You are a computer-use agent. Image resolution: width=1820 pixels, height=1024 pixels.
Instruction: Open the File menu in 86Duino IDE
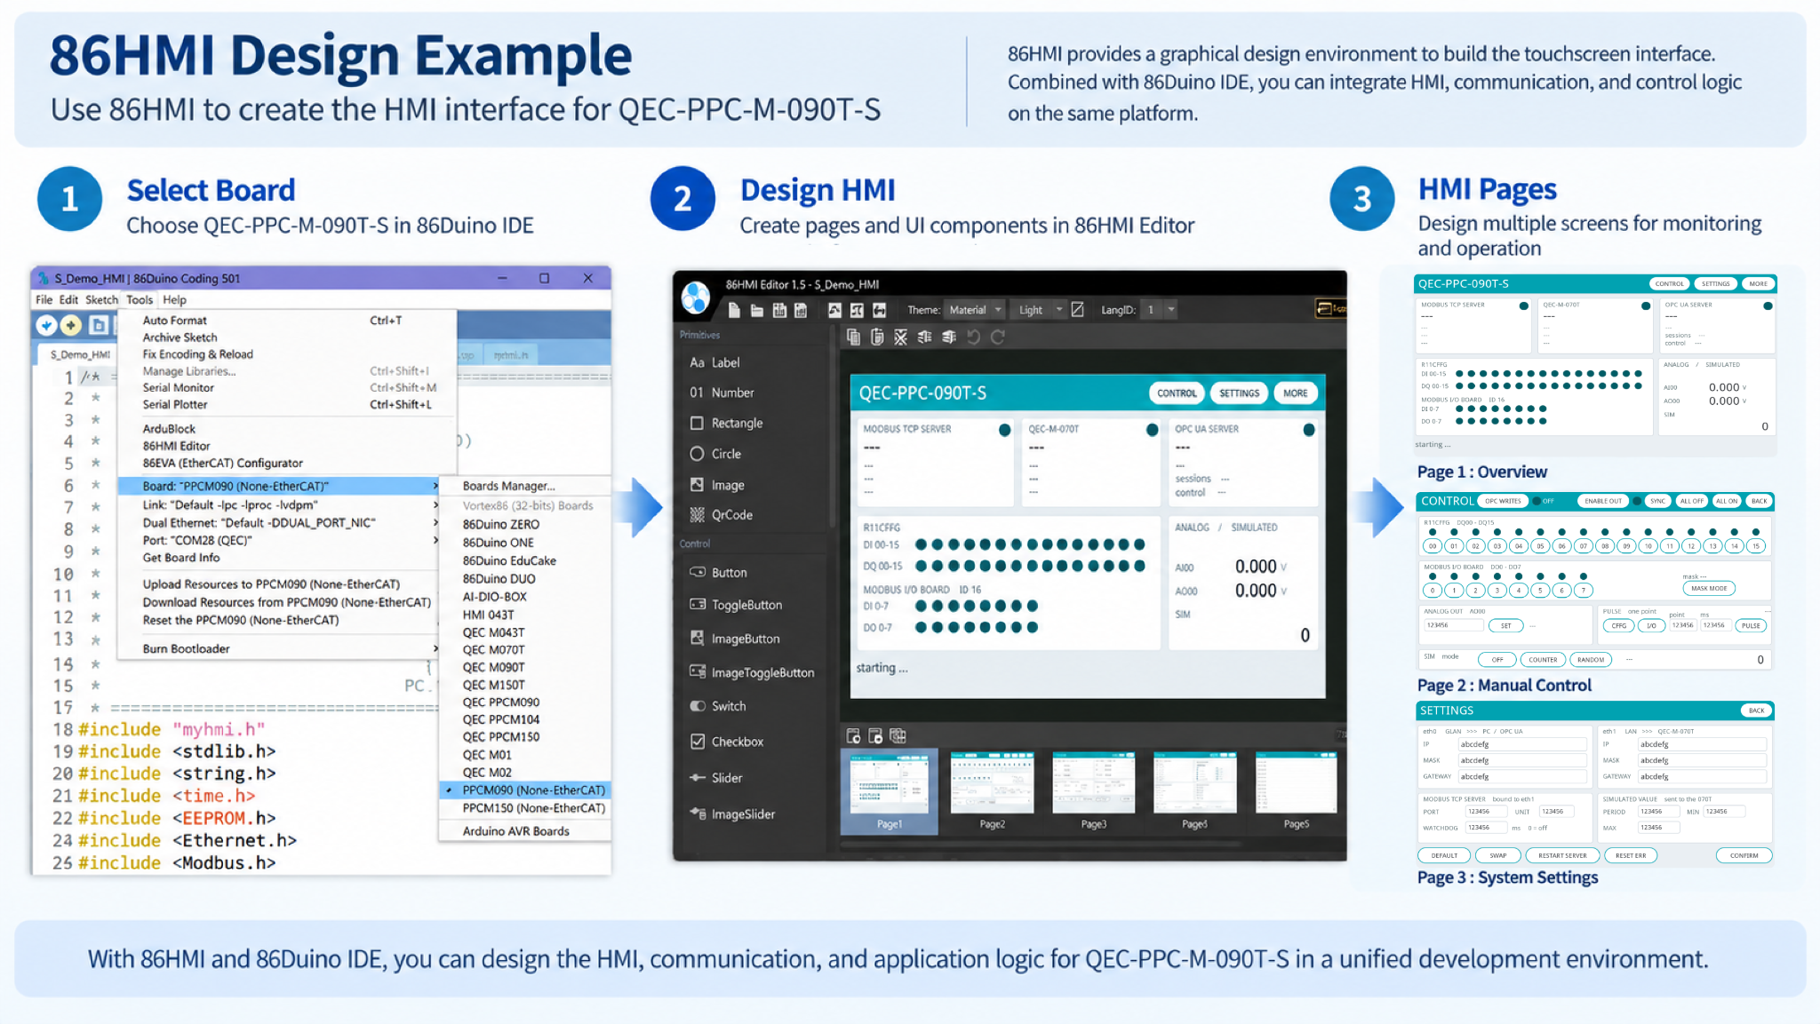(x=44, y=300)
